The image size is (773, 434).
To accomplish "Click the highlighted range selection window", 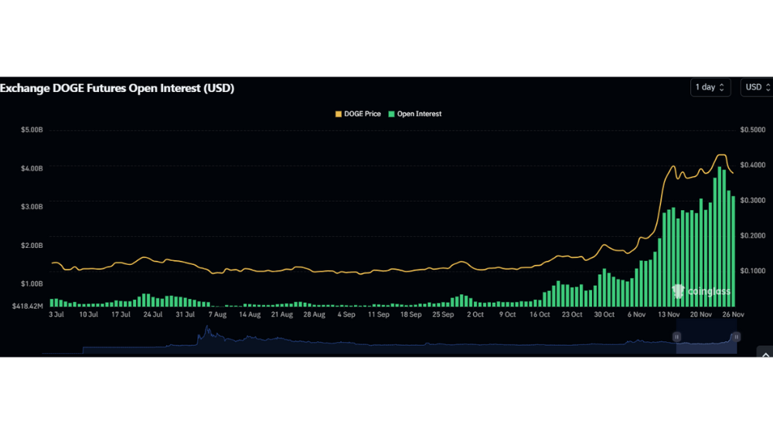I will coord(707,337).
